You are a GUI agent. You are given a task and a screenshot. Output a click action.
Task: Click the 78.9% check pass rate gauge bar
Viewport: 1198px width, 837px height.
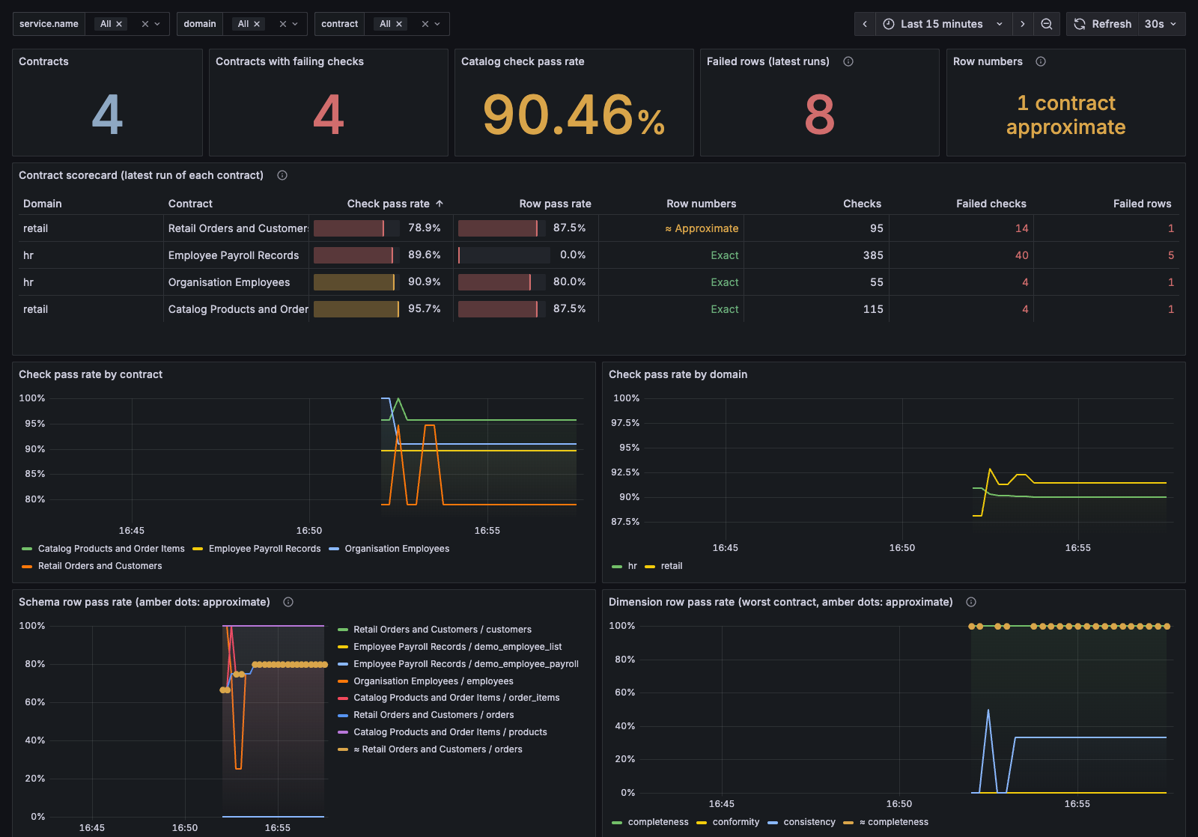(356, 228)
